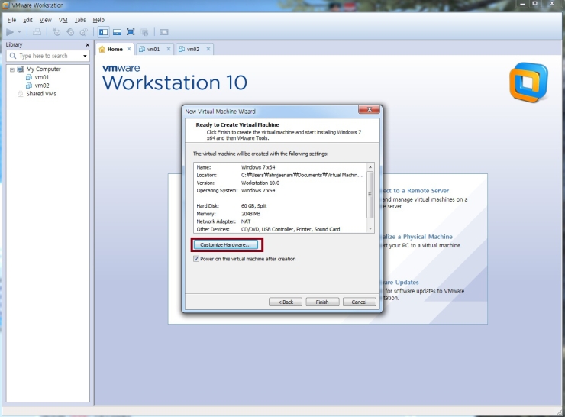
Task: Toggle the library sidebar view icon
Action: pos(104,32)
